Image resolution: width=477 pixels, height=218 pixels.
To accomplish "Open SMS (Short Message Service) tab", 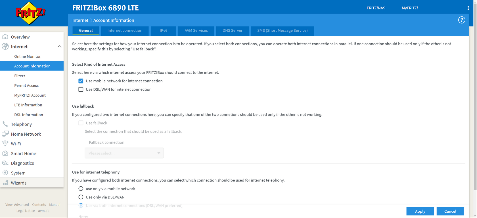I will [x=283, y=31].
